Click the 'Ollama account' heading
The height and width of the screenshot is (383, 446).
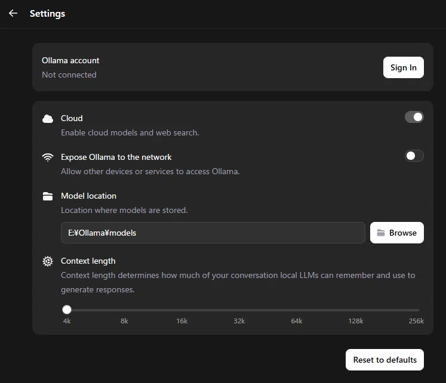click(70, 60)
